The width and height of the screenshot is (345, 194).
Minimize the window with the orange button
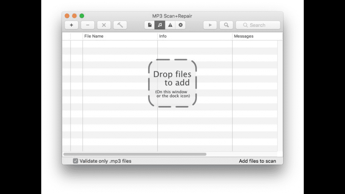75,16
